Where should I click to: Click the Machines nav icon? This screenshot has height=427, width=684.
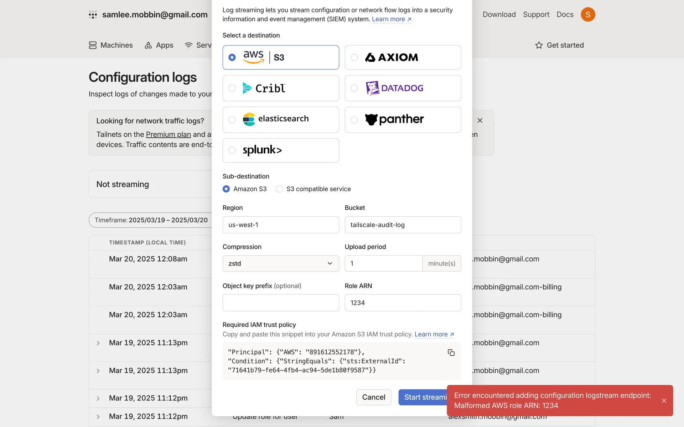(93, 45)
